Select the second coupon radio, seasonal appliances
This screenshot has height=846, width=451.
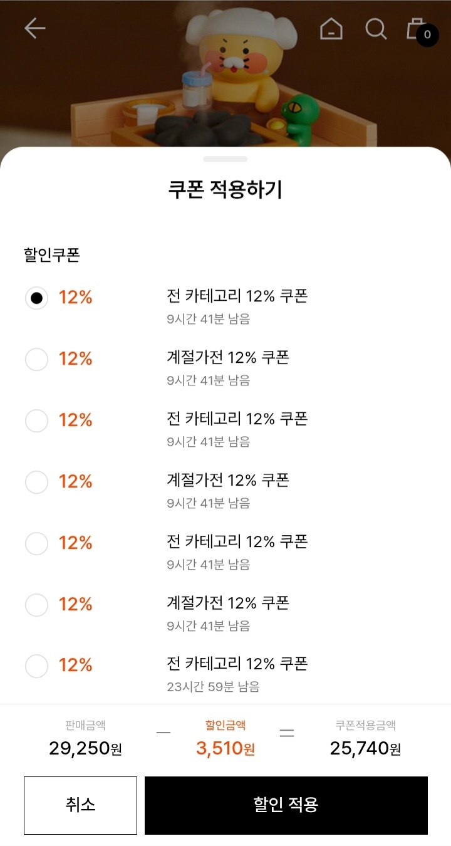click(36, 359)
